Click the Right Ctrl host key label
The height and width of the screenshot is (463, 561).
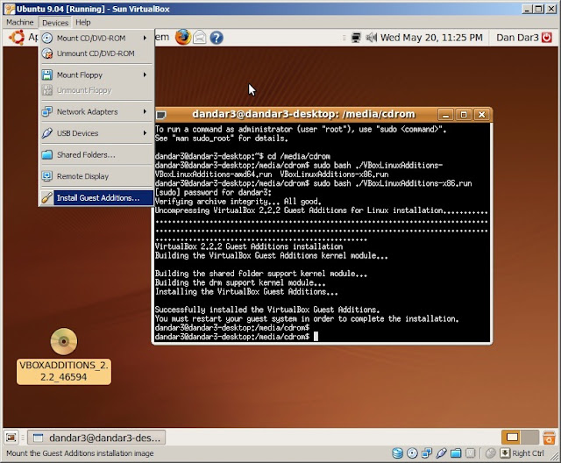(528, 453)
